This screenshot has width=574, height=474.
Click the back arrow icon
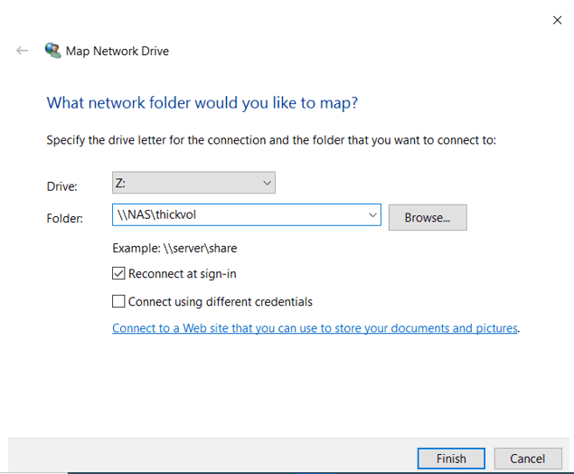click(23, 52)
